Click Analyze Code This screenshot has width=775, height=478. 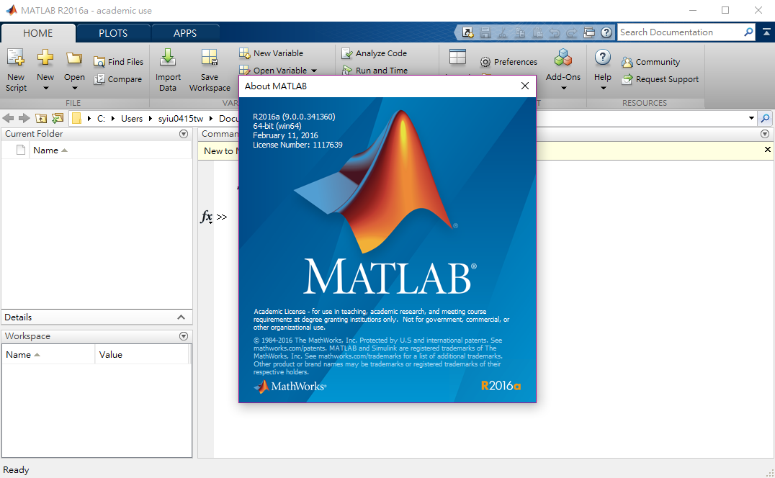374,53
